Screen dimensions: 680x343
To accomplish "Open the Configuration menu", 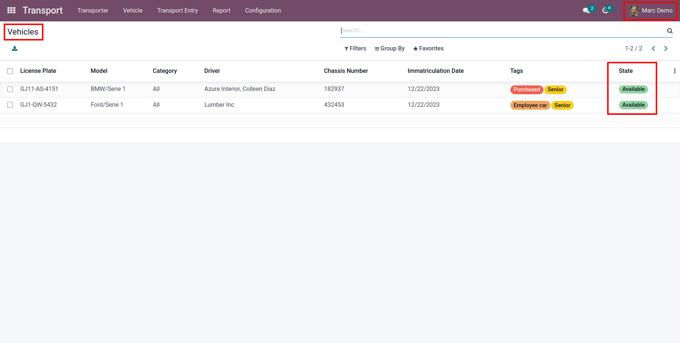I will click(263, 10).
